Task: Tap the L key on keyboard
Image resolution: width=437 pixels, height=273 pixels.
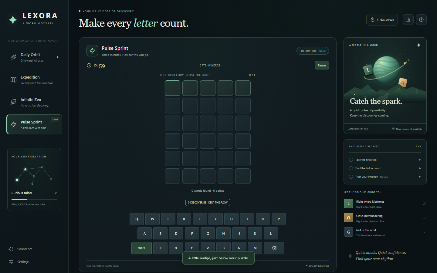Action: click(x=271, y=234)
